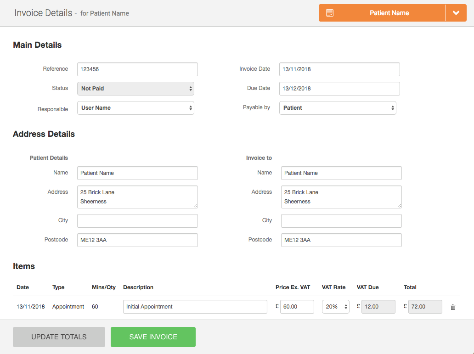The height and width of the screenshot is (354, 474).
Task: Open the Responsible dropdown showing User Name
Action: click(x=136, y=108)
